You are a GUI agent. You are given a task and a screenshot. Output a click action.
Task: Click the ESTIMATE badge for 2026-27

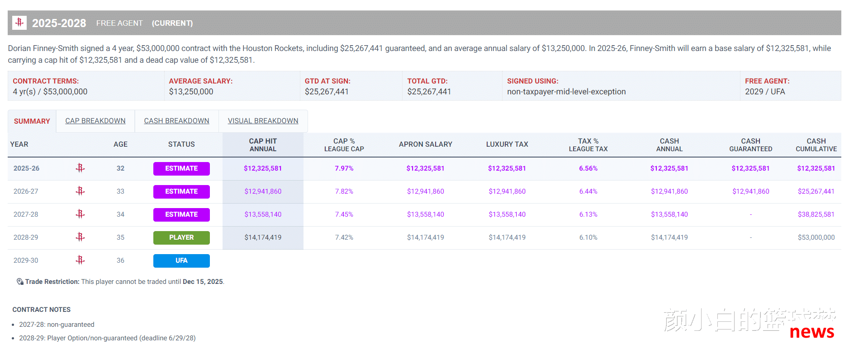(x=181, y=191)
